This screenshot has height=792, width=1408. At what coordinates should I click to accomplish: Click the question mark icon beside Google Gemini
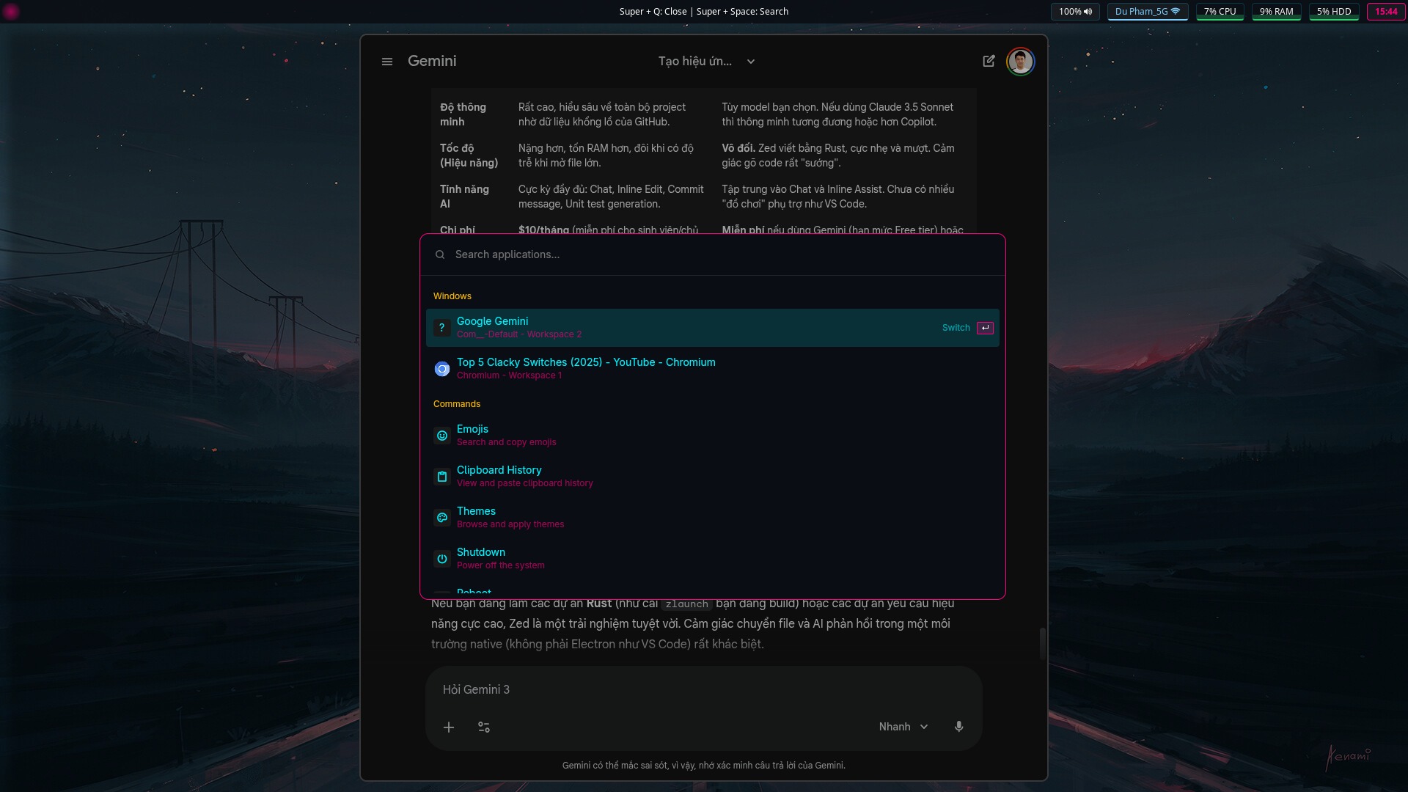(x=442, y=328)
